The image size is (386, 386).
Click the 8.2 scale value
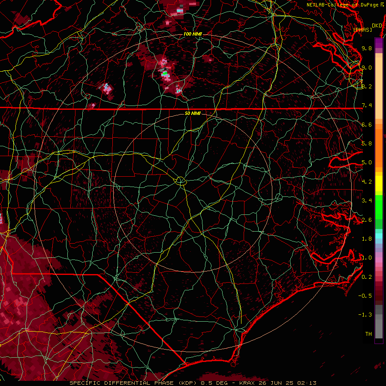click(x=367, y=86)
